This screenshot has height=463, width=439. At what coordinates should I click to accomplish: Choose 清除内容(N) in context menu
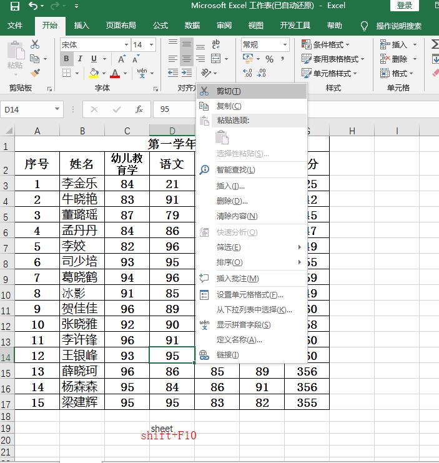pos(252,216)
